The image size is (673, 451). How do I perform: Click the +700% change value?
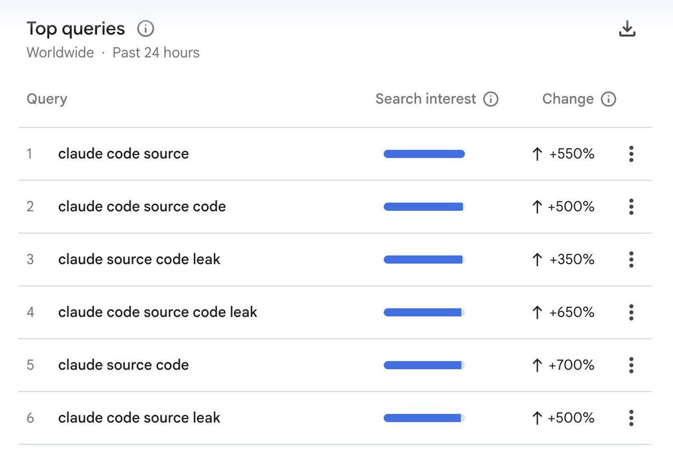[571, 365]
